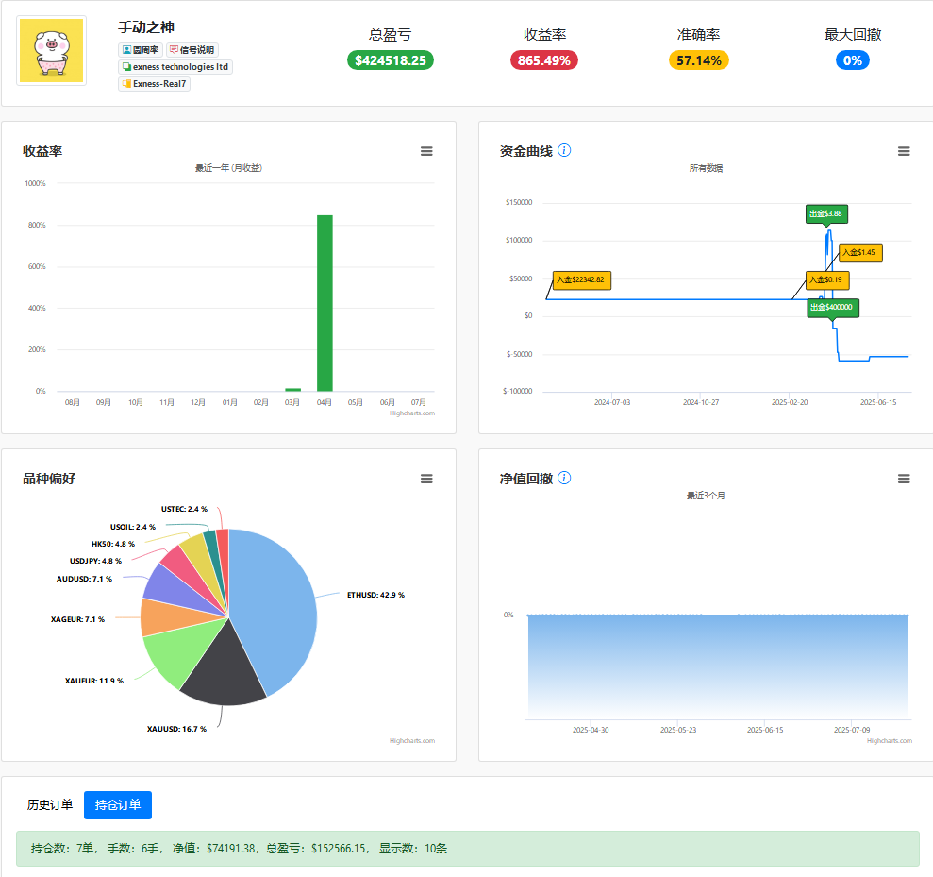
Task: Switch to the 历史订单 tab
Action: [x=50, y=805]
